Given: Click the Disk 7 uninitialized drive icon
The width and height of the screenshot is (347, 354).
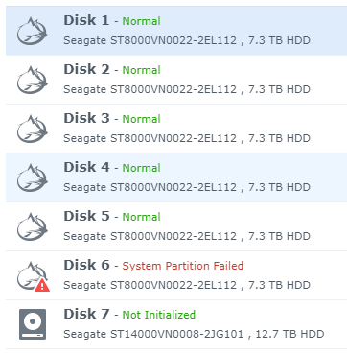Looking at the screenshot, I should click(33, 324).
